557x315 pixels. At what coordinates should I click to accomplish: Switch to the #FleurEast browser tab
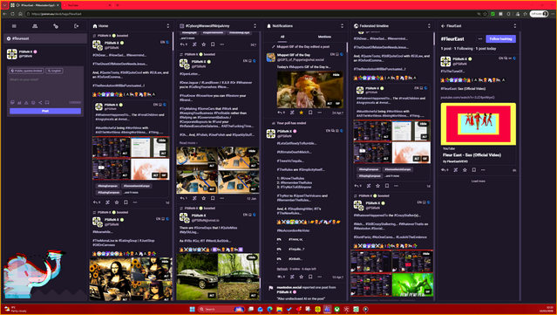coord(35,5)
